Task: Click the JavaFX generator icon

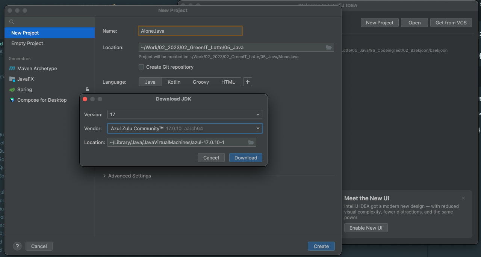Action: pyautogui.click(x=12, y=79)
